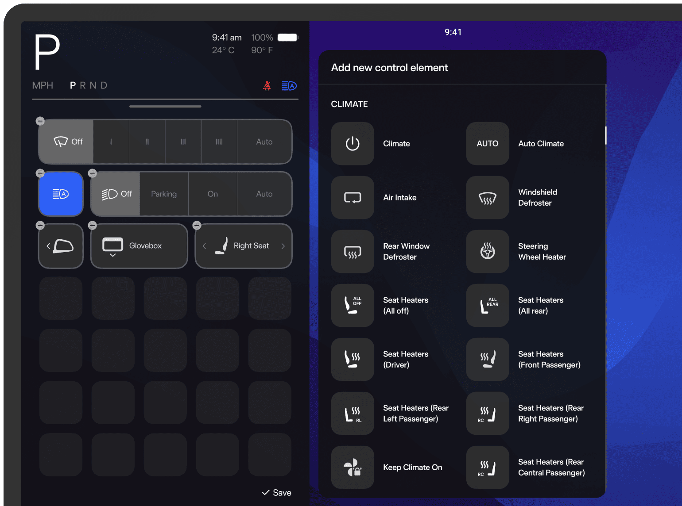
Task: Click the 90° F temperature reading
Action: click(262, 50)
